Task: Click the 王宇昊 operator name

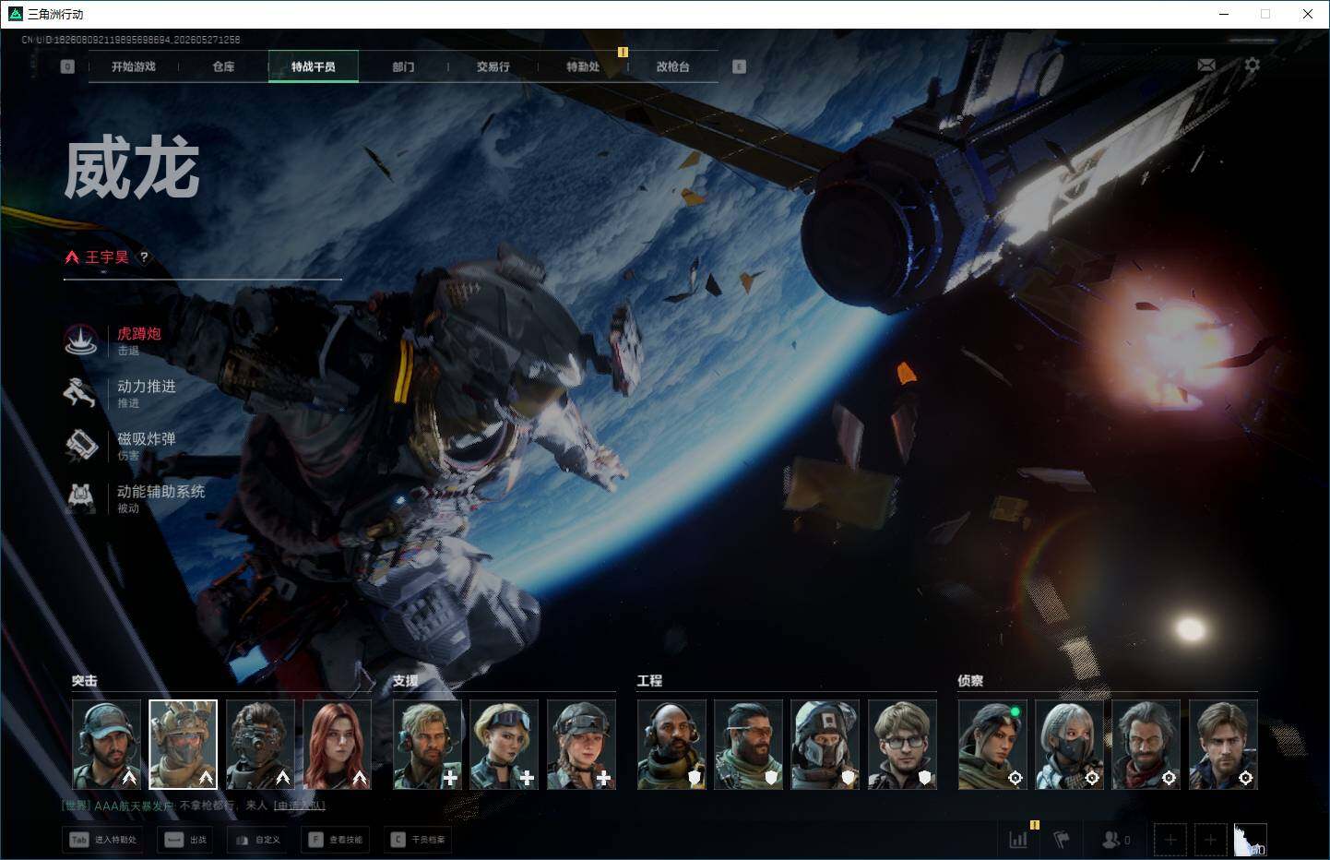Action: 107,257
